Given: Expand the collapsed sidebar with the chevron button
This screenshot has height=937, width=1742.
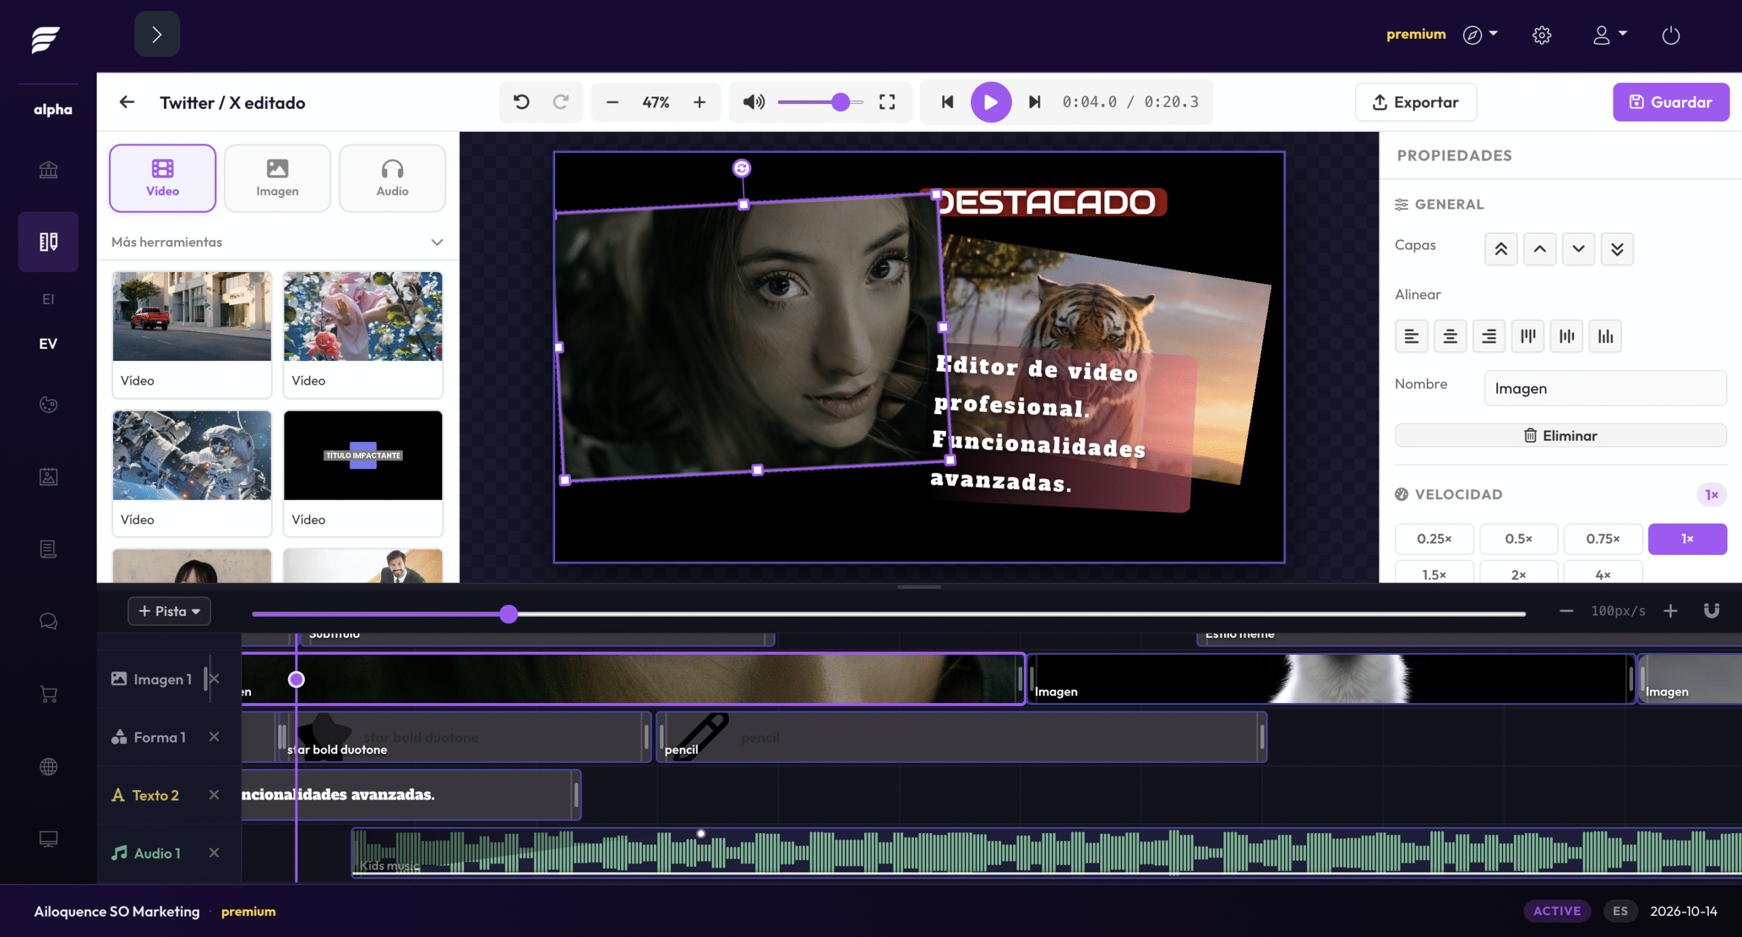Looking at the screenshot, I should tap(157, 34).
